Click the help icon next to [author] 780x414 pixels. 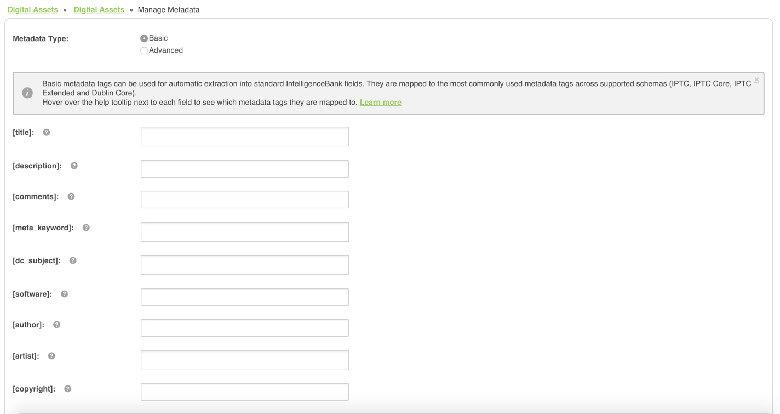(x=56, y=325)
